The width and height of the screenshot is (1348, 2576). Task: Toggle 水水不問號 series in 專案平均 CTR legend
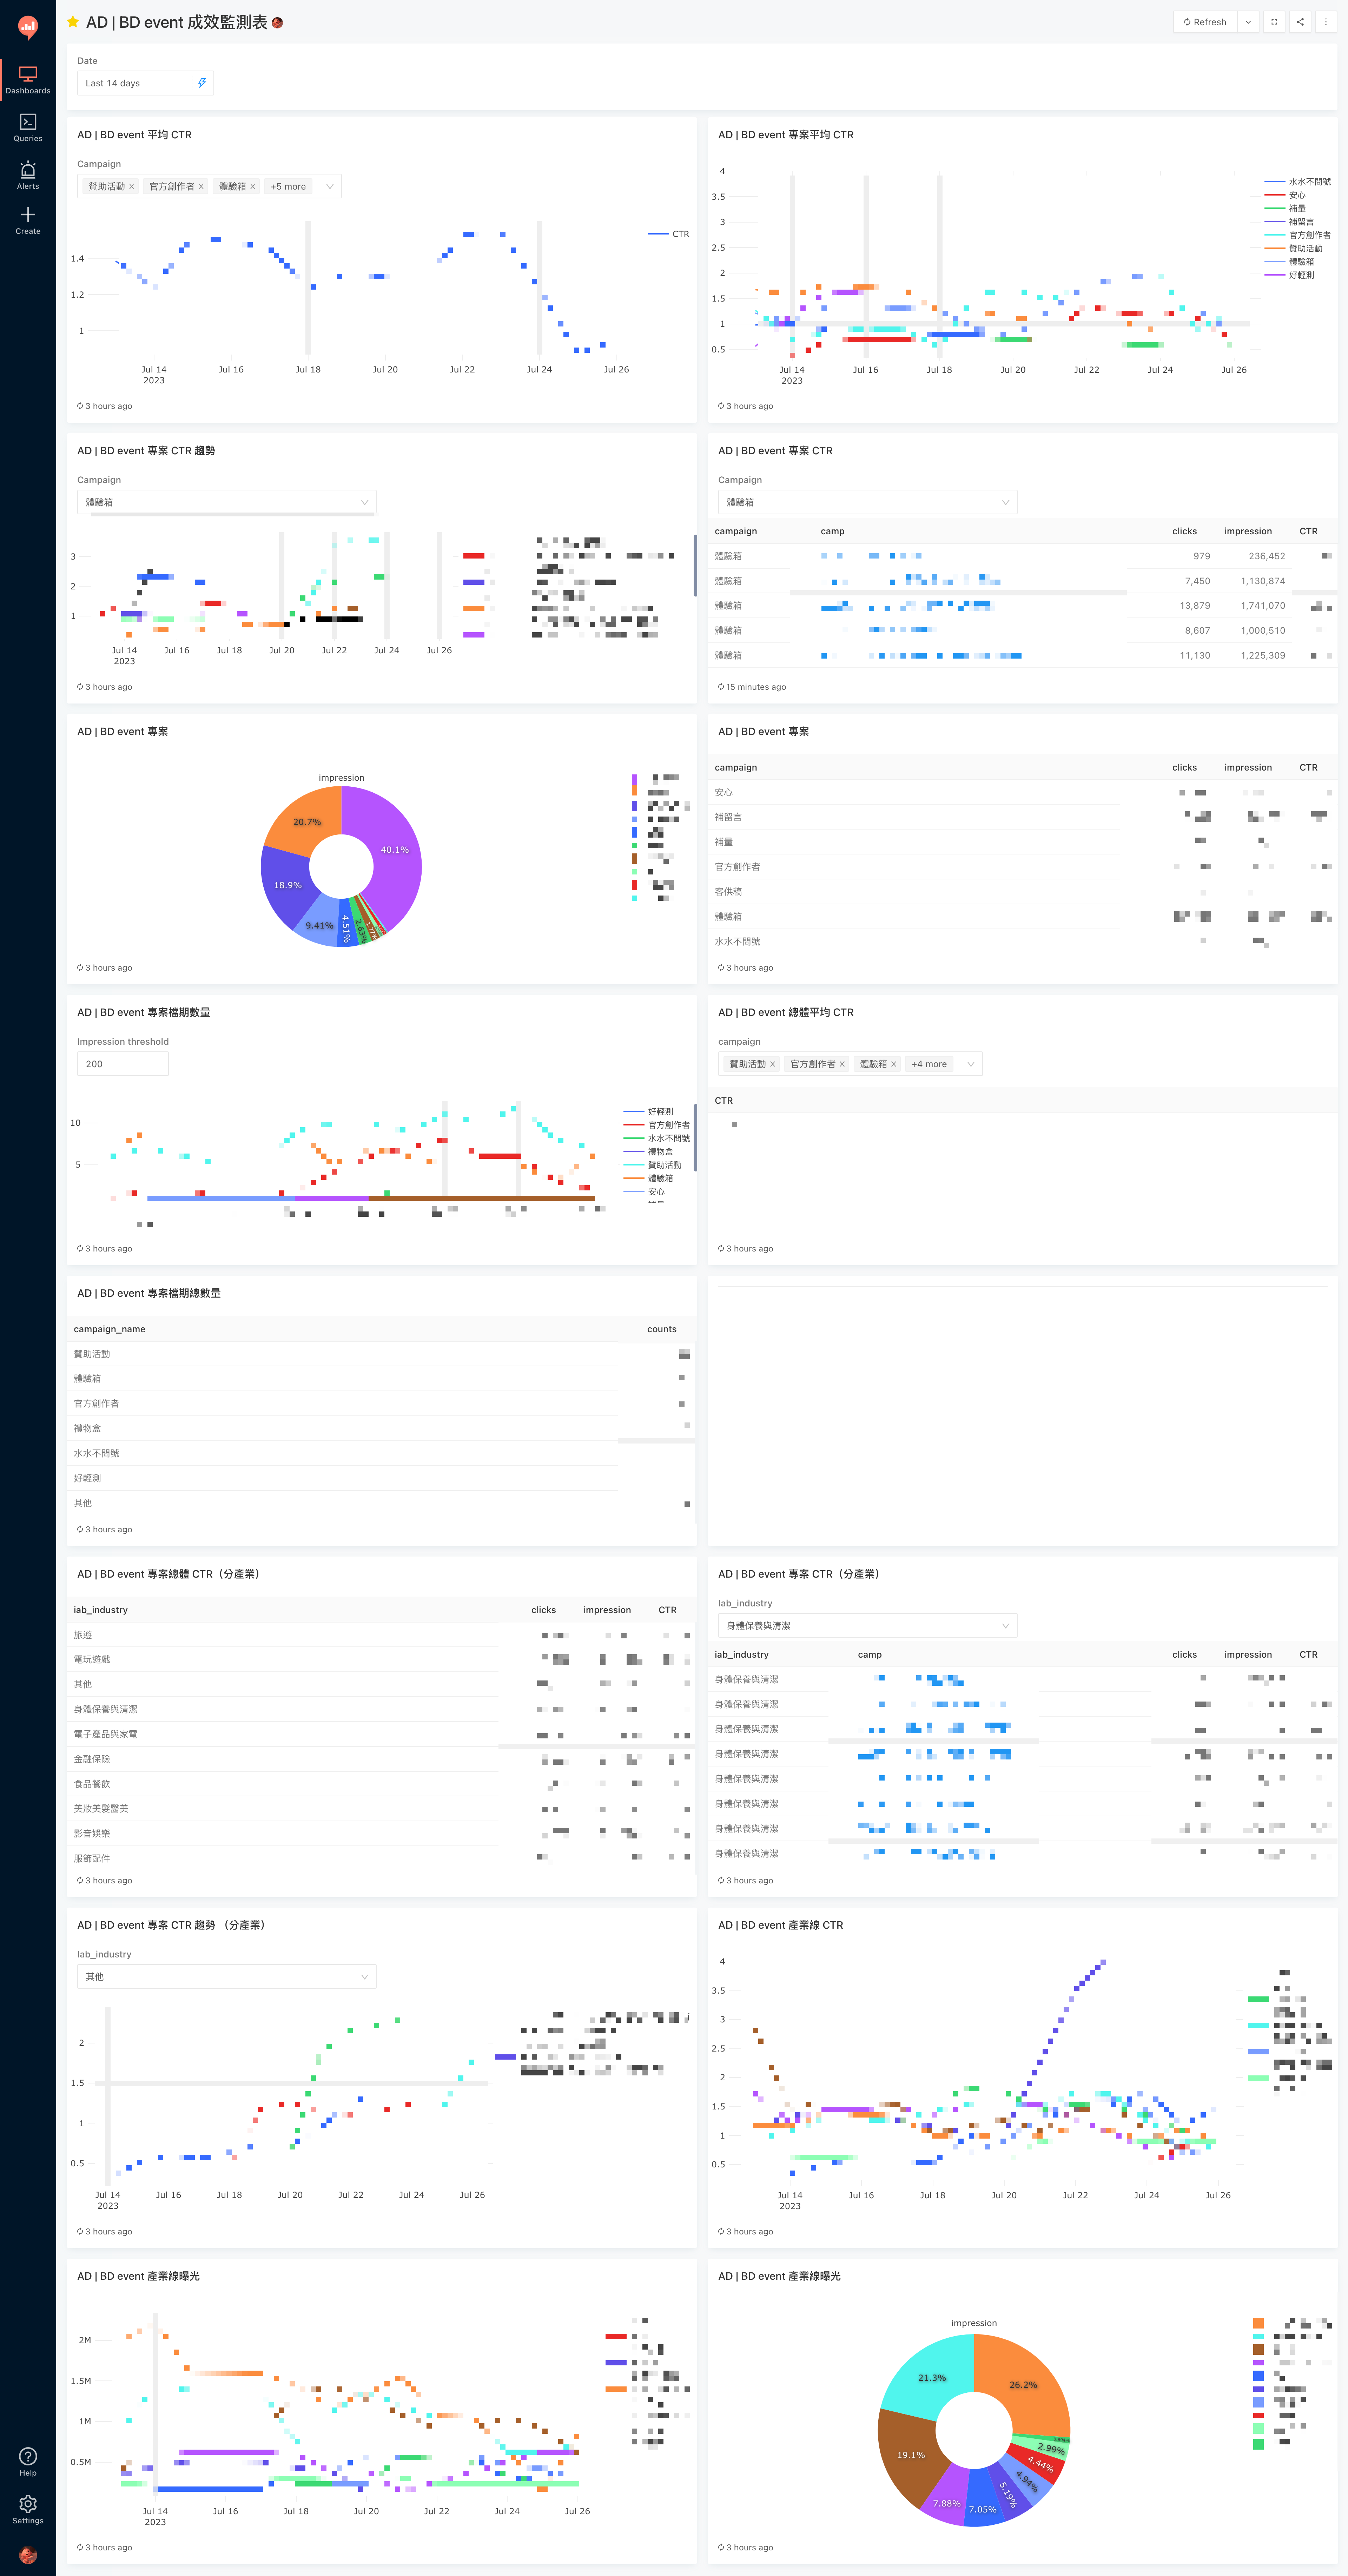click(1298, 182)
